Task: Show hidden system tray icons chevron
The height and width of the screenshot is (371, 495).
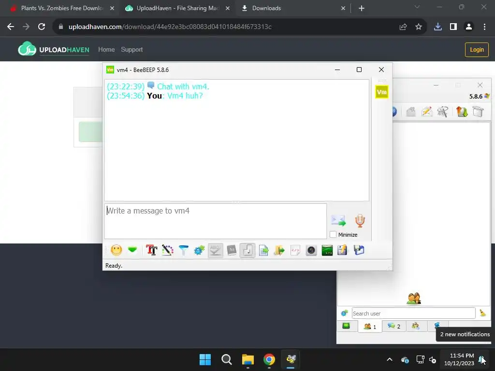Action: pos(390,359)
